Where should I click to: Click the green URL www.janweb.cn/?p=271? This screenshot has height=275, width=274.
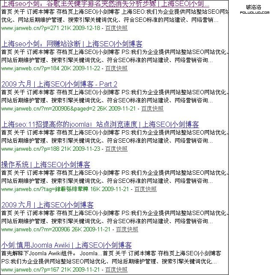[30, 28]
